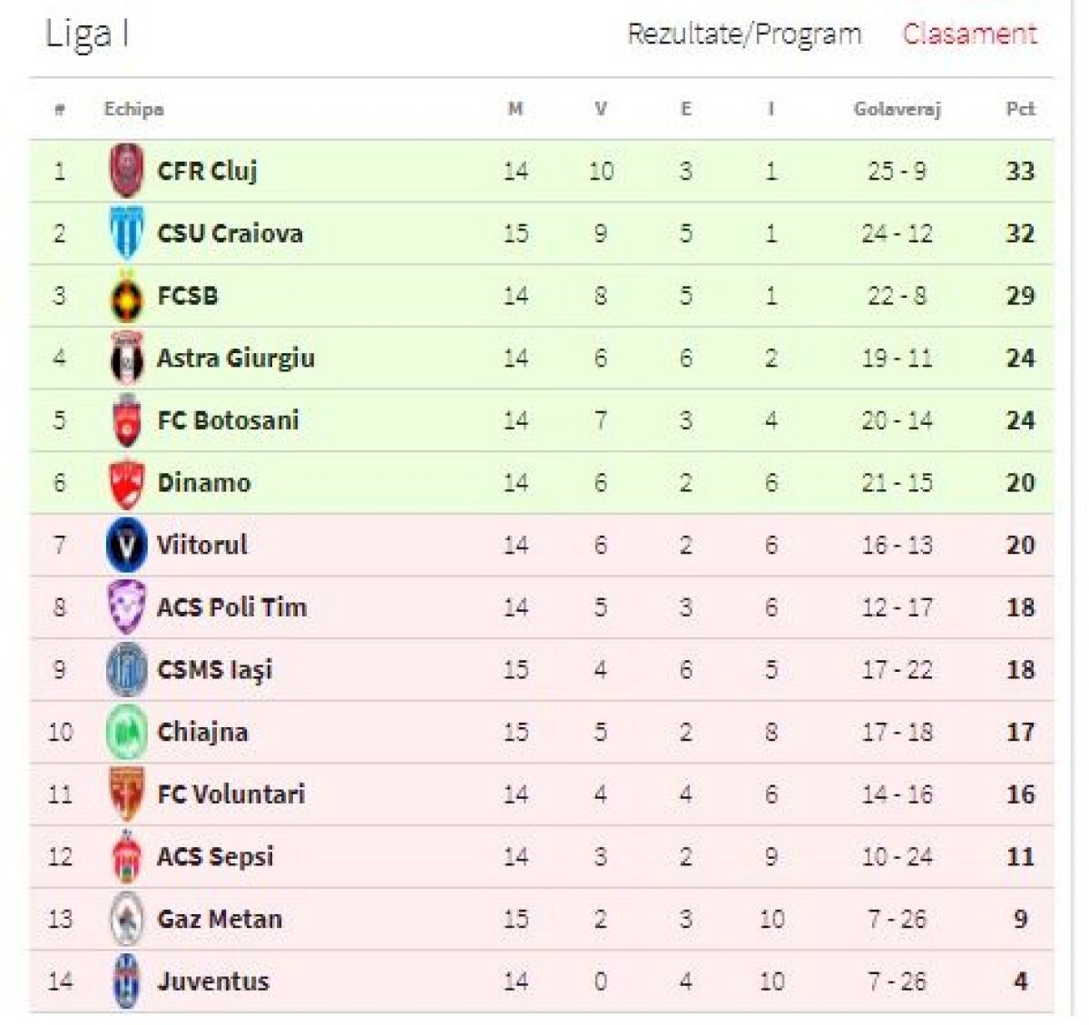Click the FCSB team badge
Image resolution: width=1089 pixels, height=1025 pixels.
[126, 296]
